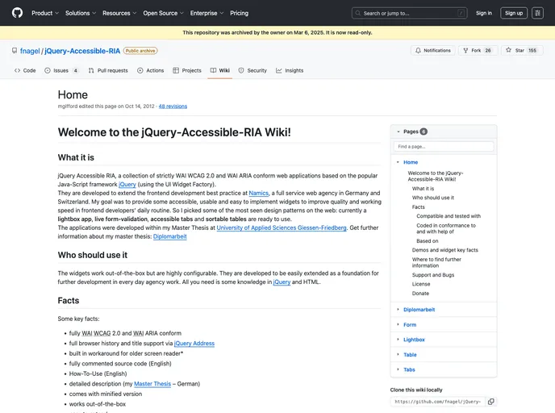Jump to License in sidebar
Image resolution: width=555 pixels, height=413 pixels.
pyautogui.click(x=421, y=284)
